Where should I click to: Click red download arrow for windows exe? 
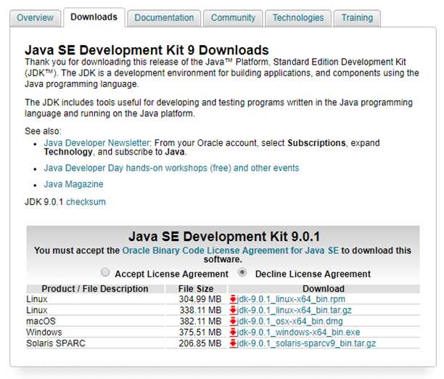coord(233,333)
